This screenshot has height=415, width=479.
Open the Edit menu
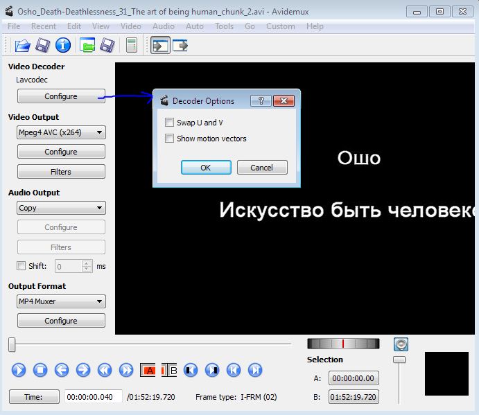pyautogui.click(x=74, y=26)
